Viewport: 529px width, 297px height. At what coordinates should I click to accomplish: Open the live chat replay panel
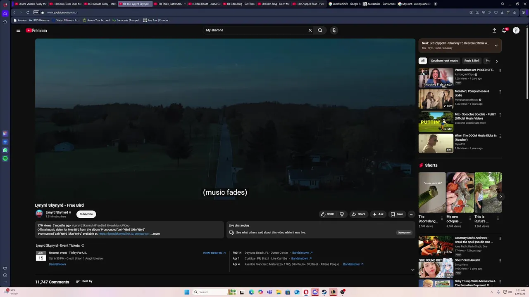coord(404,233)
